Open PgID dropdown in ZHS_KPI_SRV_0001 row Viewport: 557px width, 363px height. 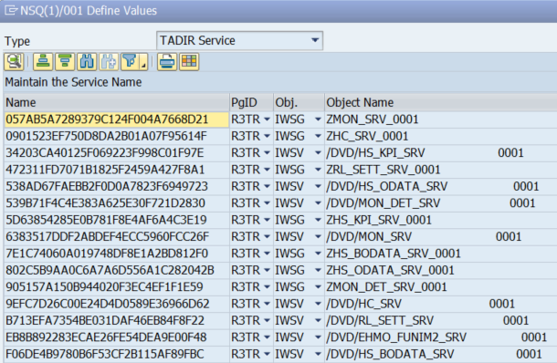pos(267,220)
